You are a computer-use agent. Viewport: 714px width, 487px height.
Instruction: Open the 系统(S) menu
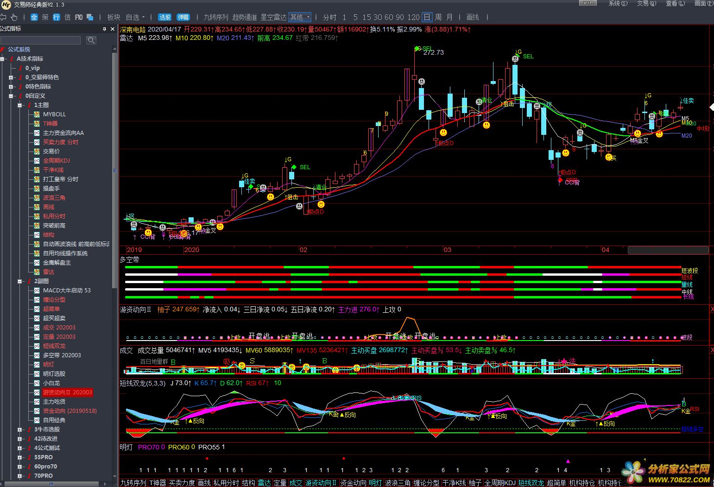click(x=618, y=3)
